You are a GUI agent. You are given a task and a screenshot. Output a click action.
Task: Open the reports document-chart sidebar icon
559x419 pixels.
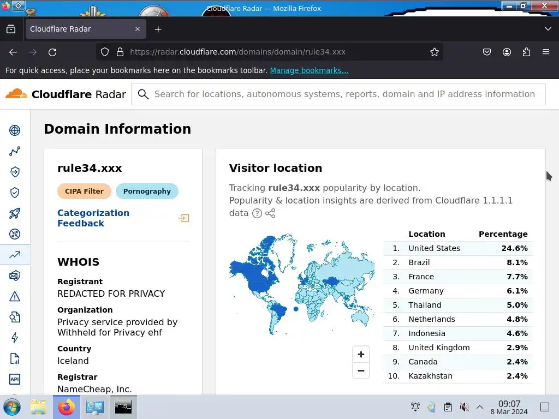(15, 358)
